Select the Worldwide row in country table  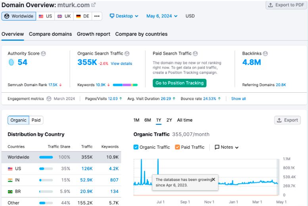tap(61, 157)
